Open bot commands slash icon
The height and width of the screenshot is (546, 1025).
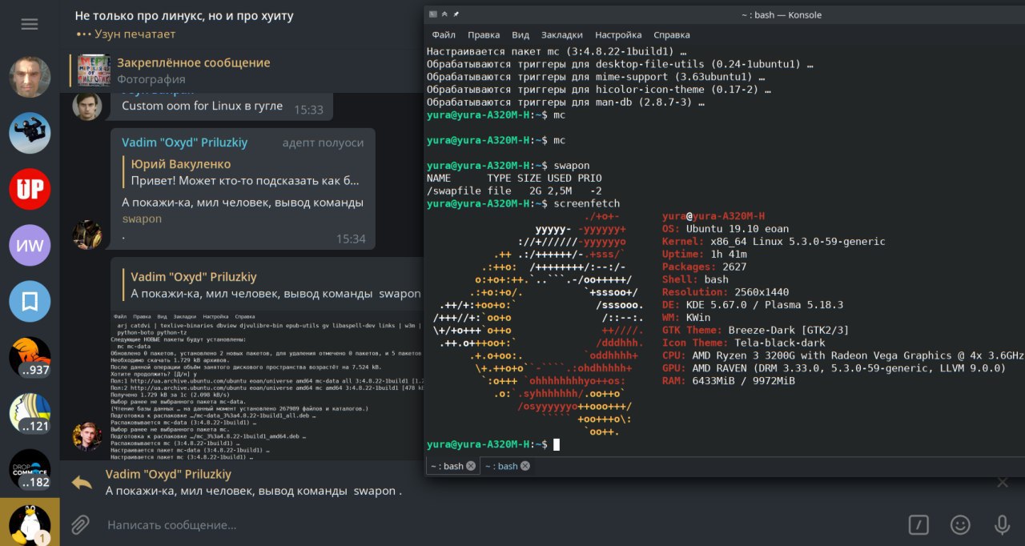tap(918, 525)
